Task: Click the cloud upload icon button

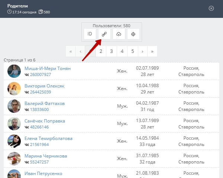Action: (119, 34)
